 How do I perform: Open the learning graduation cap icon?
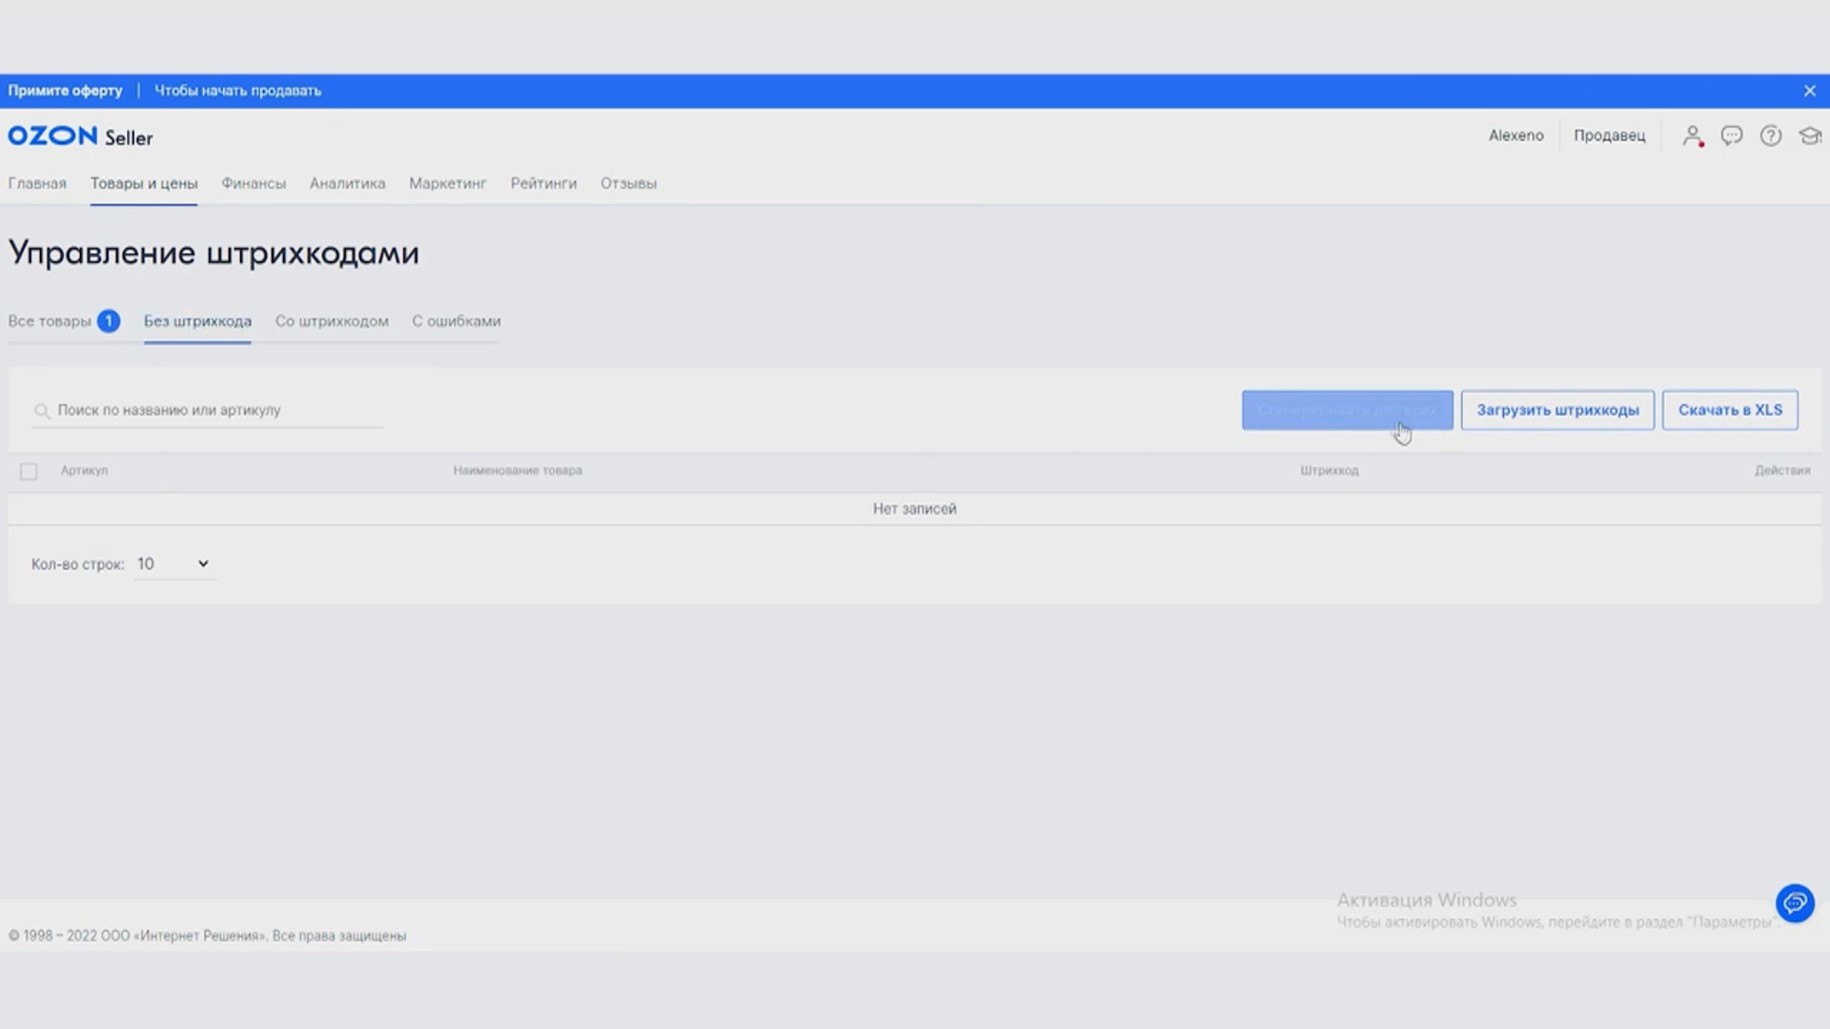[x=1810, y=135]
